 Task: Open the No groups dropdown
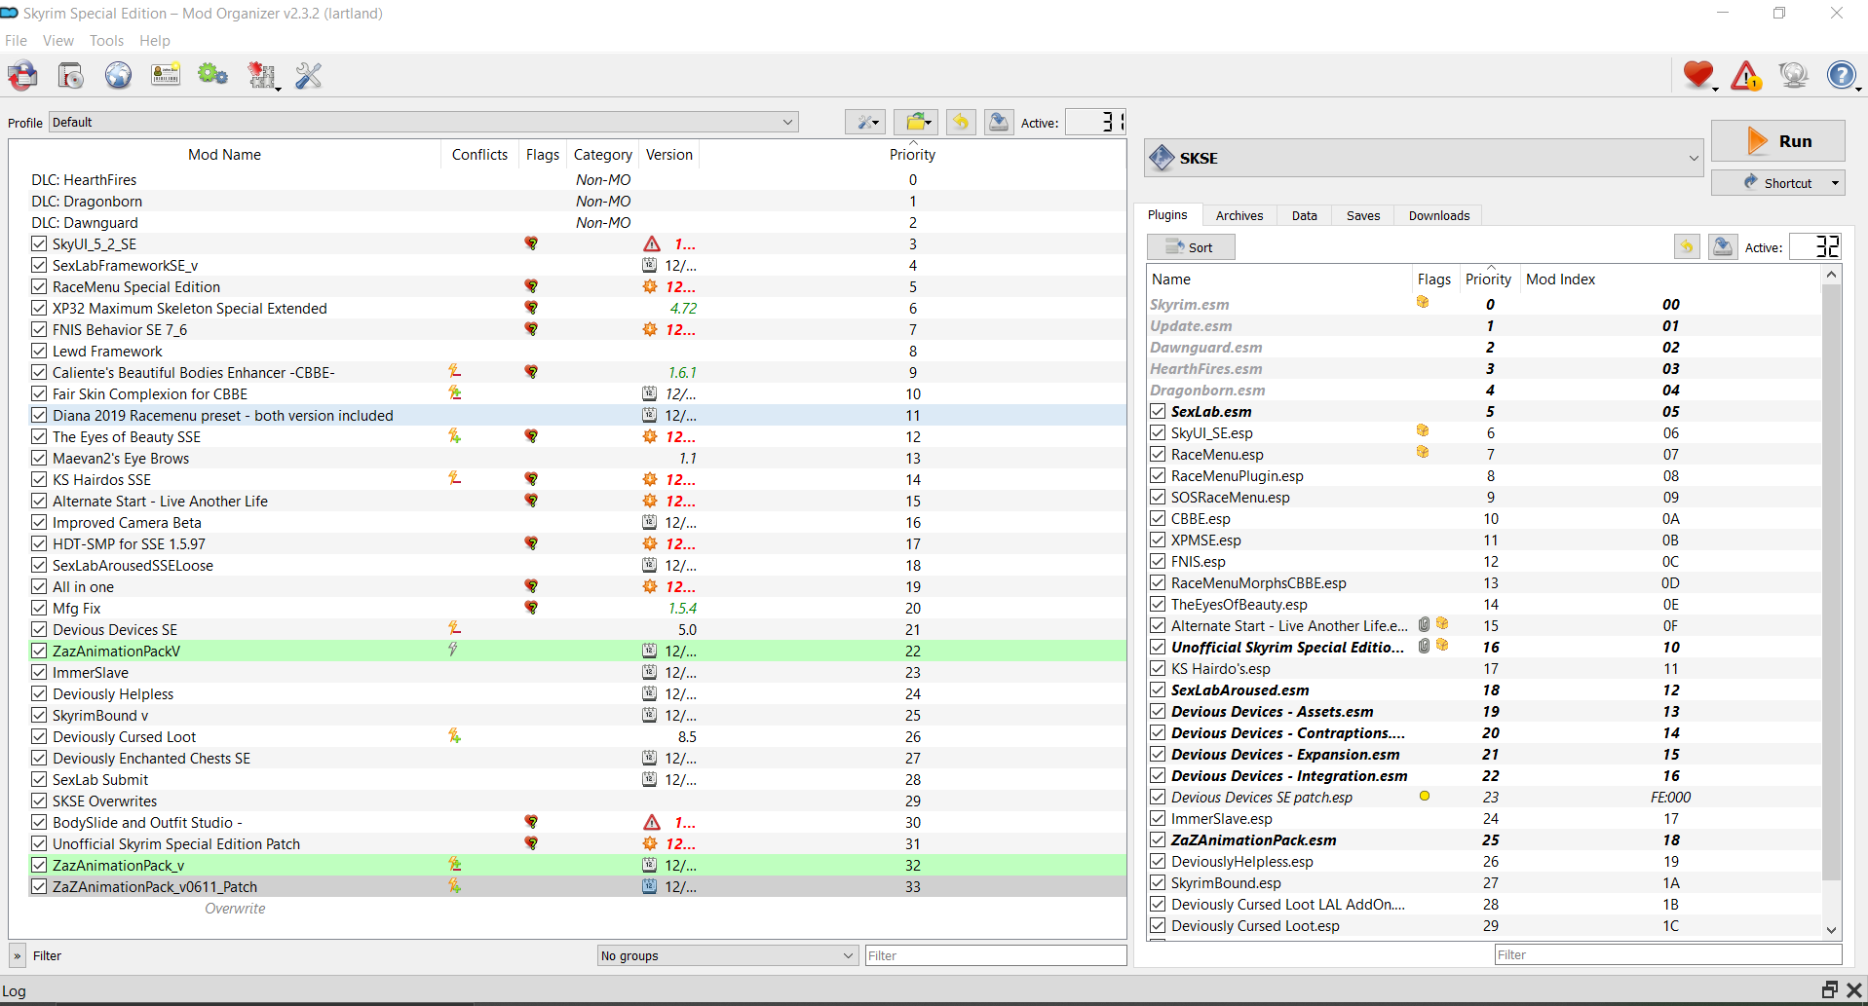727,956
